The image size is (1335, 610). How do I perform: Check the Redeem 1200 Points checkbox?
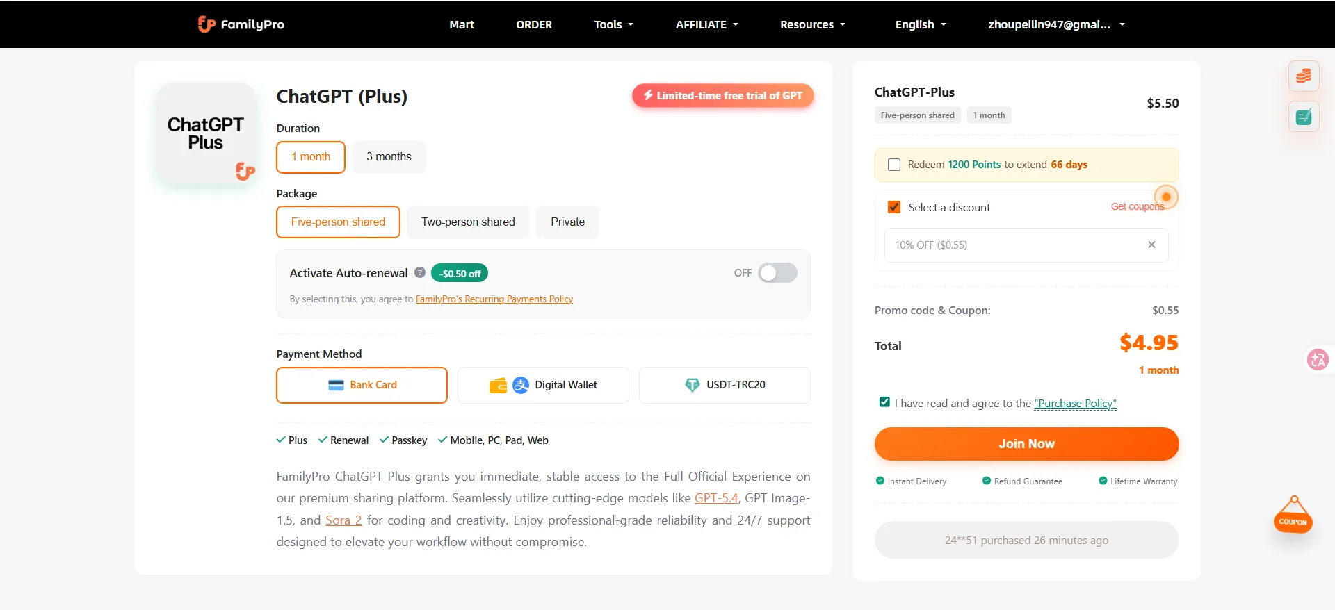894,165
